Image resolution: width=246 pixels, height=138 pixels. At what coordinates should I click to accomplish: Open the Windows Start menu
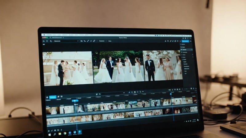click(50, 134)
